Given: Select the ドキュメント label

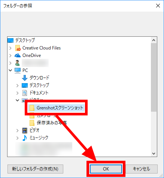Looking at the screenshot, I should 39,93.
